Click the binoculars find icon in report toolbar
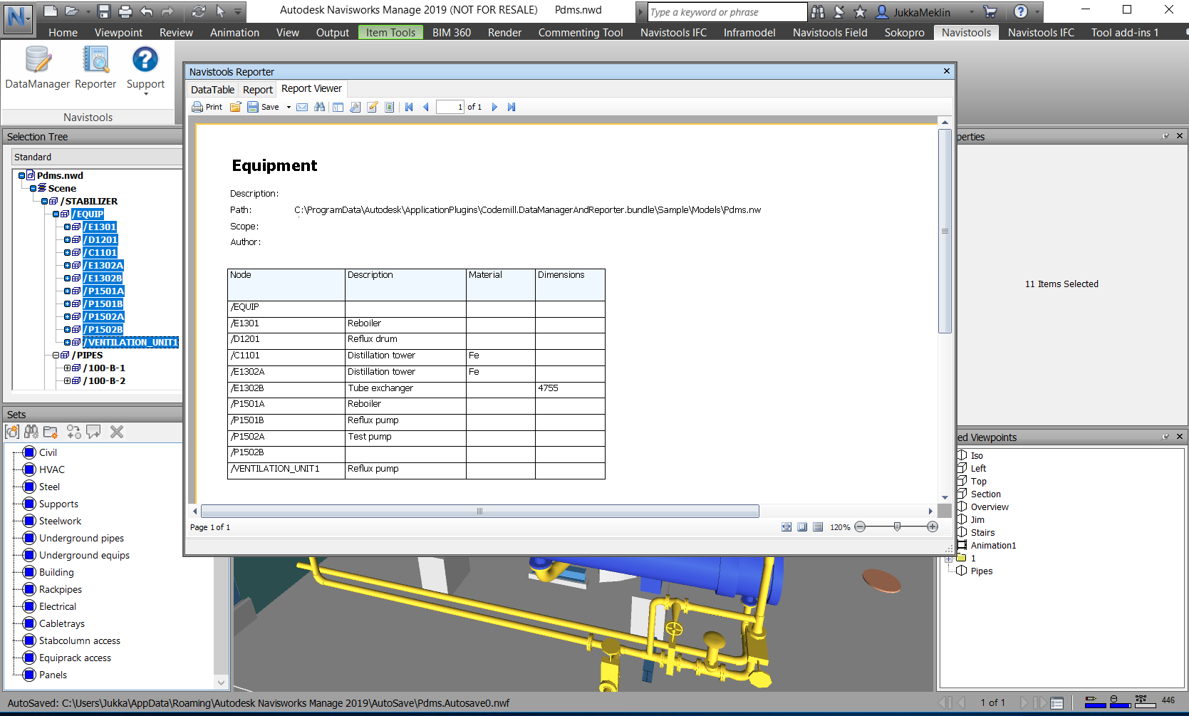Viewport: 1189px width, 716px height. [319, 107]
